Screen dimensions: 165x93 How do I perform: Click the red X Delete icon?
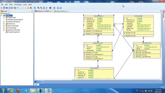[31, 8]
